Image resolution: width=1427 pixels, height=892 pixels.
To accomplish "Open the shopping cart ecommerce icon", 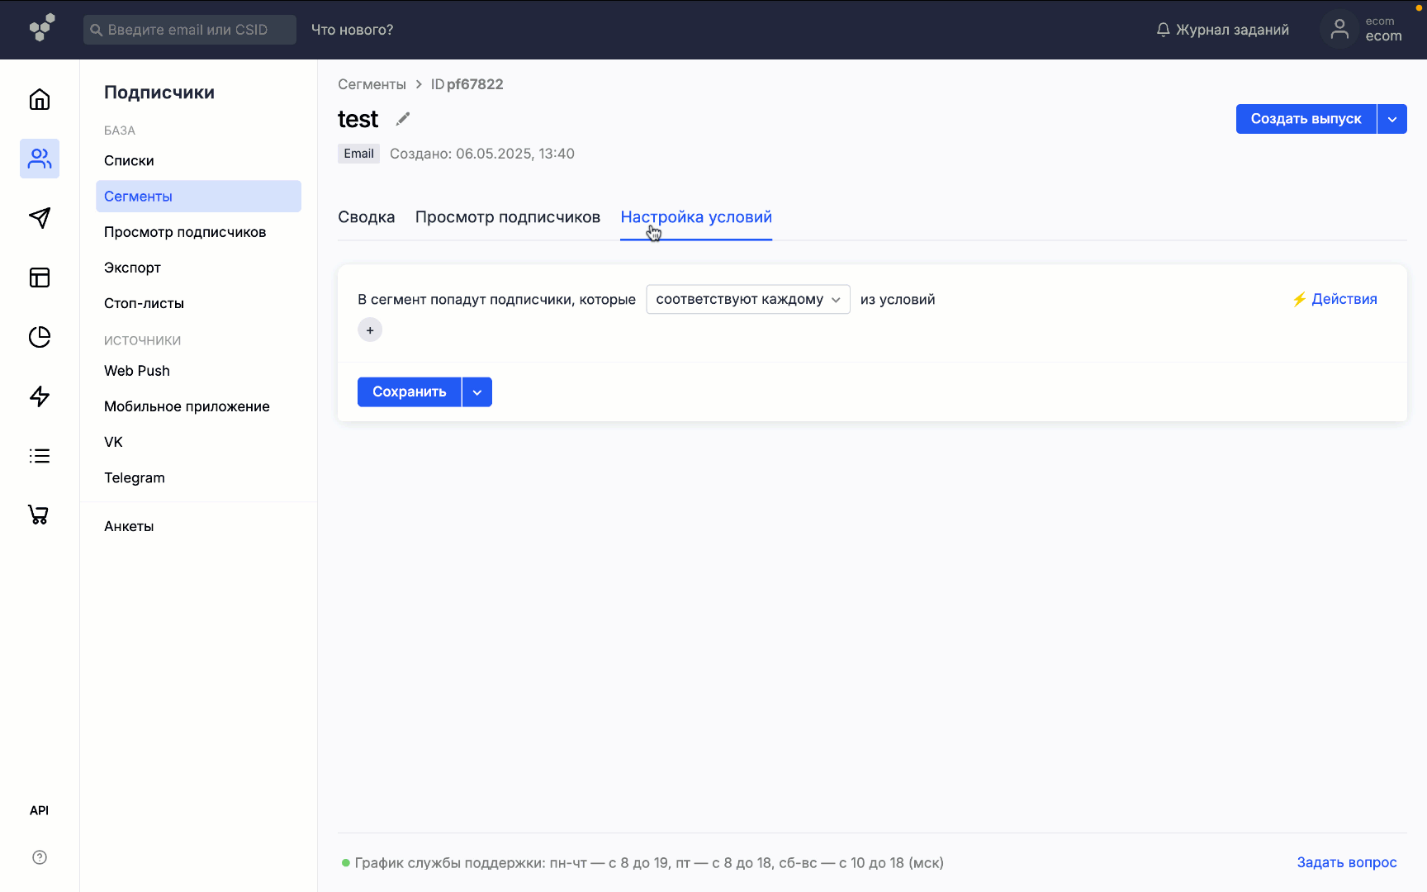I will tap(39, 514).
